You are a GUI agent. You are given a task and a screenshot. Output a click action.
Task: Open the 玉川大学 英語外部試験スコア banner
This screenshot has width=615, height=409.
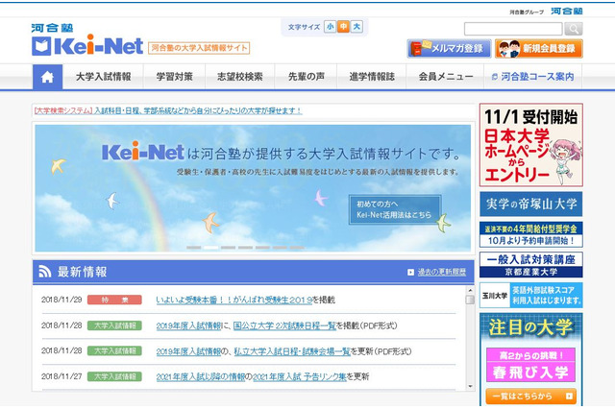(x=531, y=295)
